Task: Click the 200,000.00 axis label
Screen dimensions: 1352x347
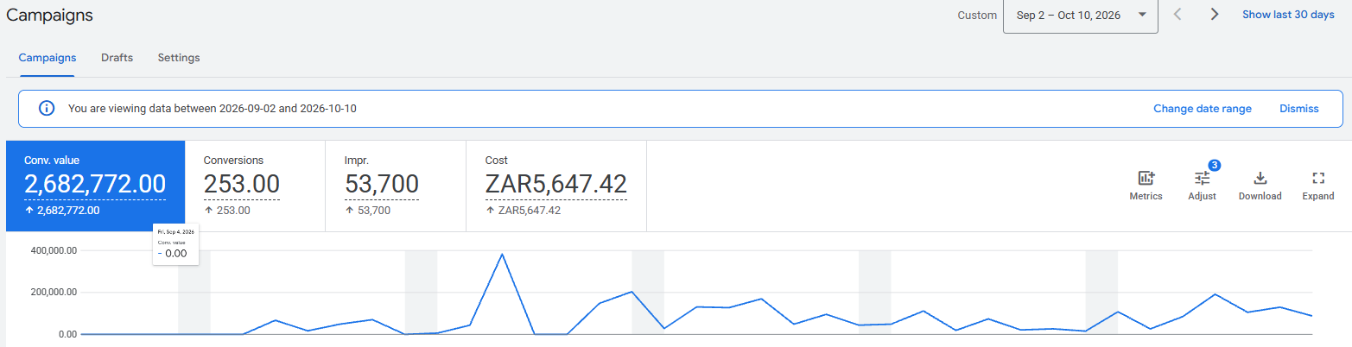Action: (54, 292)
